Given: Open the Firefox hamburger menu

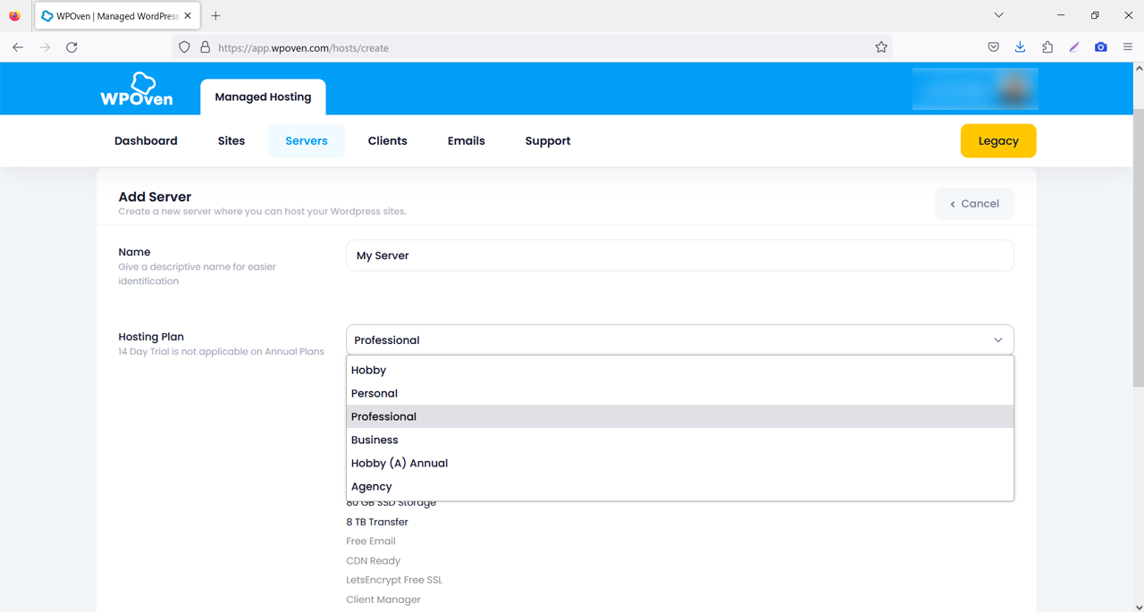Looking at the screenshot, I should [1128, 47].
